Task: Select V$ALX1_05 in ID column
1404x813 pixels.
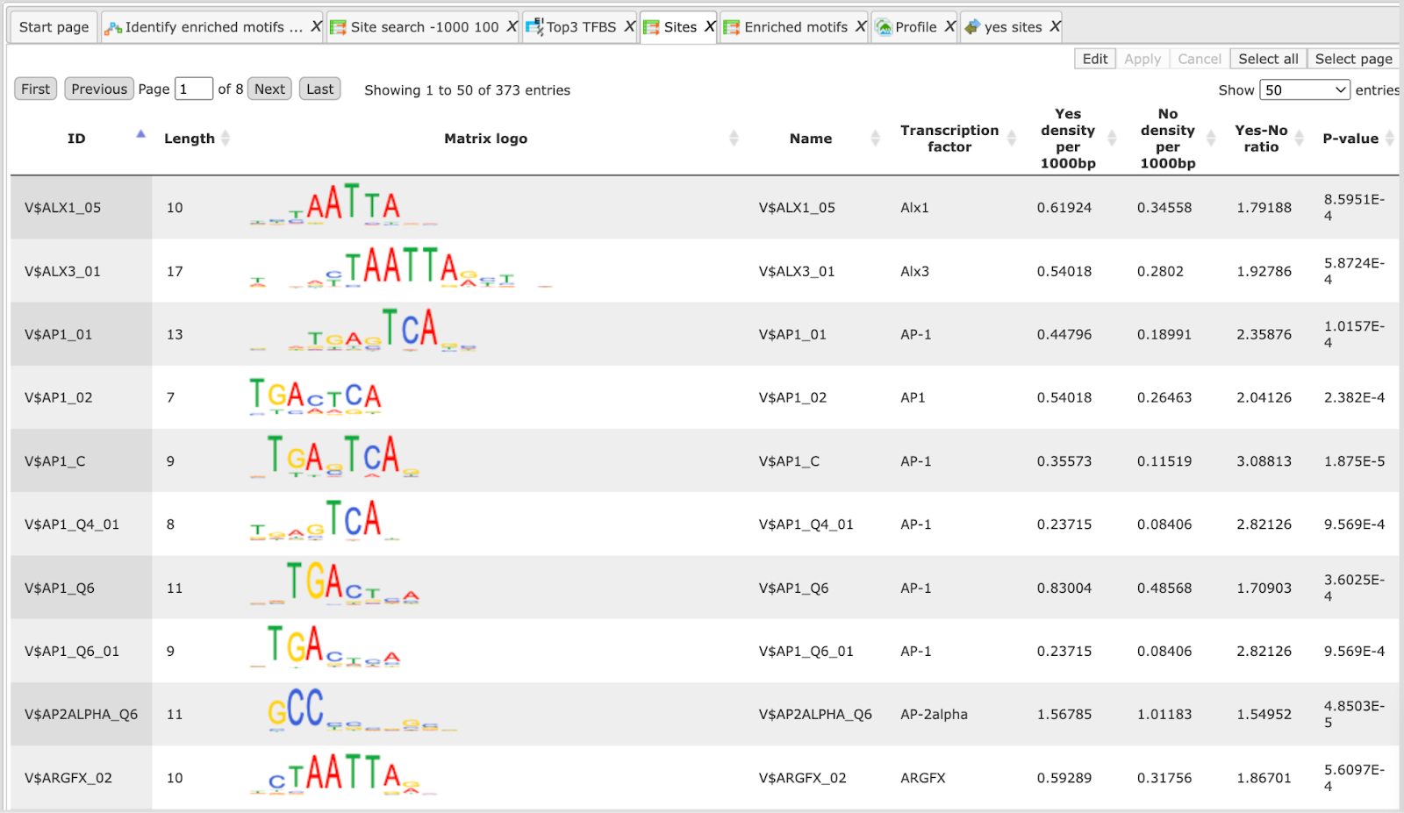Action: pyautogui.click(x=62, y=208)
